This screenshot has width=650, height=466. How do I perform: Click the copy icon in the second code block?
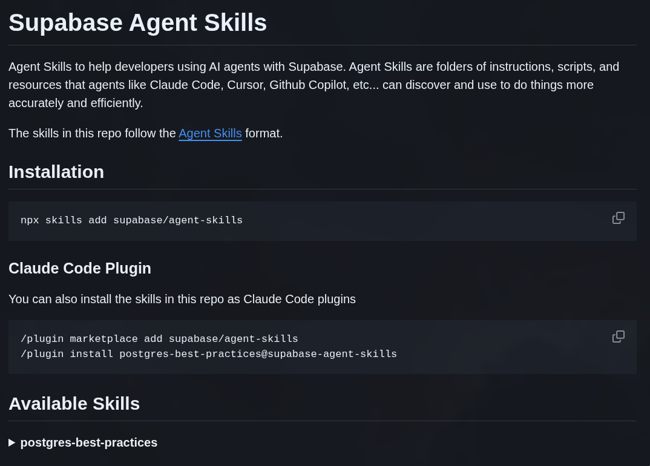(618, 336)
